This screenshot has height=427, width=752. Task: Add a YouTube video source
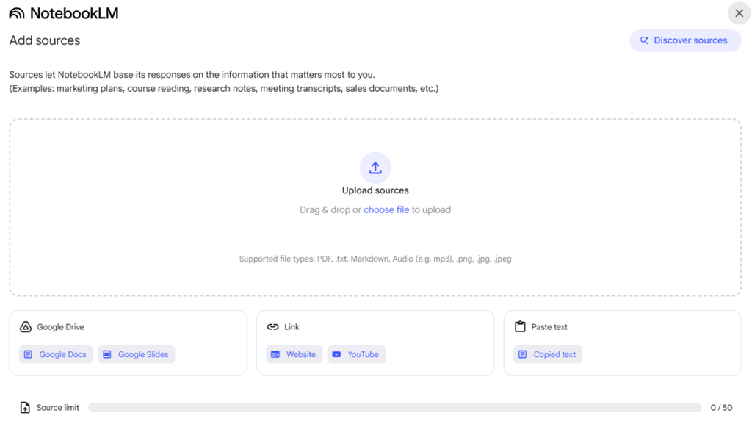356,354
